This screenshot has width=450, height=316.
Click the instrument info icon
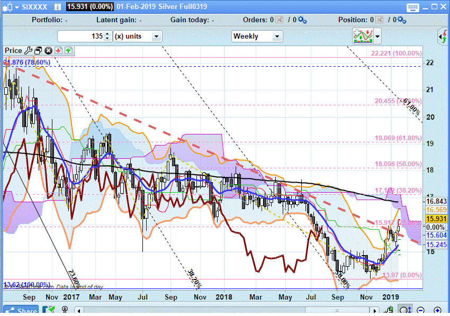click(x=57, y=7)
